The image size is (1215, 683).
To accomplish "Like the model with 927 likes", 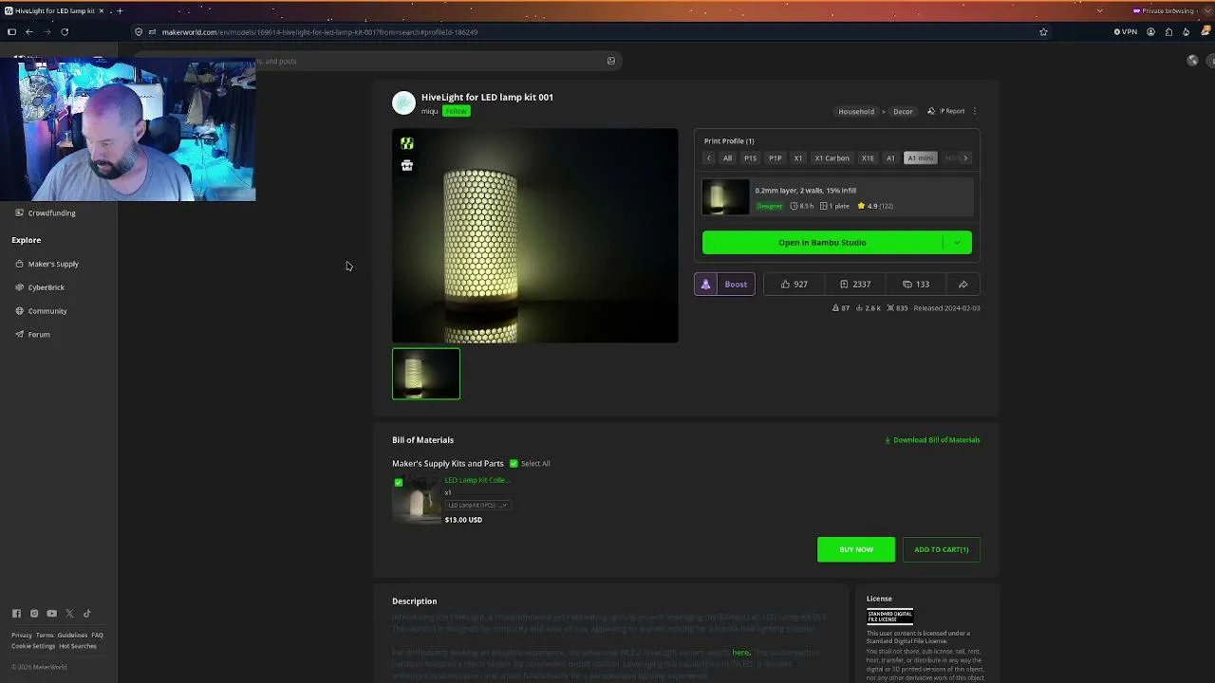I will 794,284.
